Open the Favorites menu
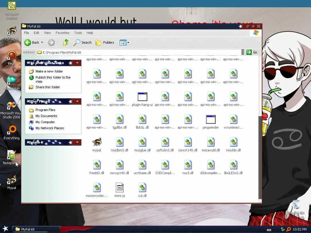This screenshot has height=233, width=311. pyautogui.click(x=63, y=33)
